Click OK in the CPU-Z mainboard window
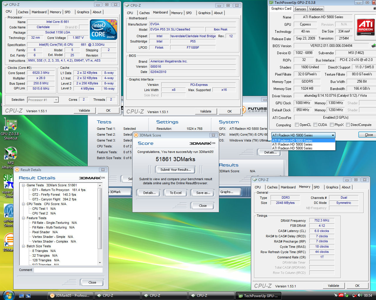Screen dimensions: 376x300 click(230, 111)
